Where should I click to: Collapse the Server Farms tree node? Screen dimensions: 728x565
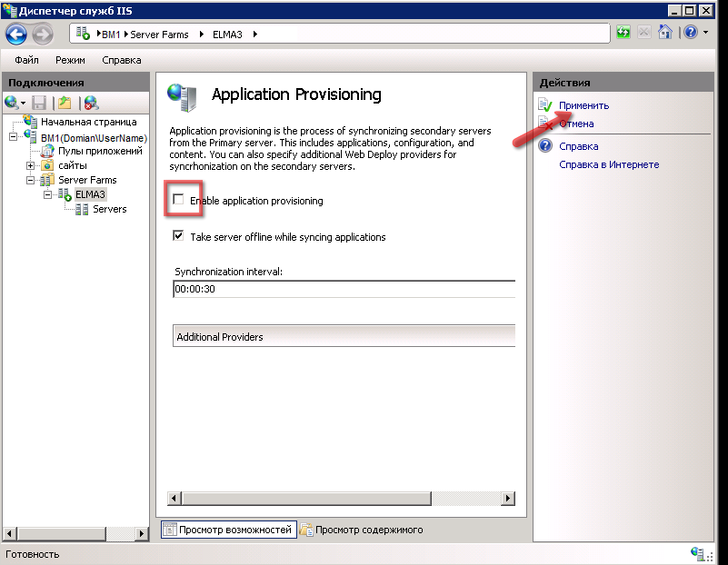(x=30, y=180)
